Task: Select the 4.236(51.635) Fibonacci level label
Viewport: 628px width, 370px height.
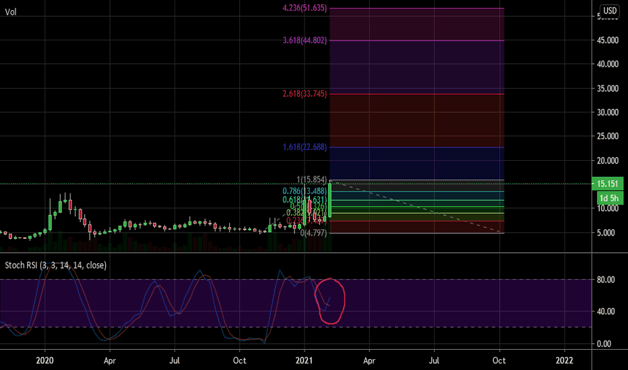Action: pos(305,8)
